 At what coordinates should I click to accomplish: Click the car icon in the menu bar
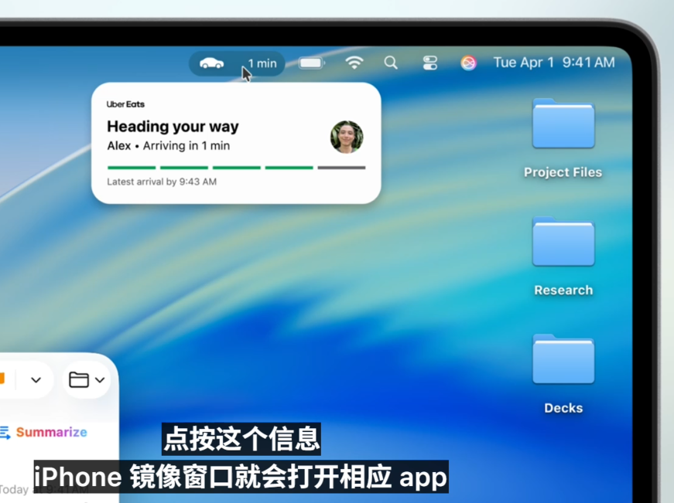(211, 63)
